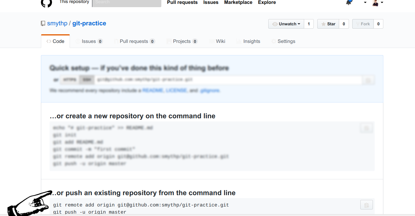Open the Insights tab
Image resolution: width=415 pixels, height=216 pixels.
pos(248,41)
